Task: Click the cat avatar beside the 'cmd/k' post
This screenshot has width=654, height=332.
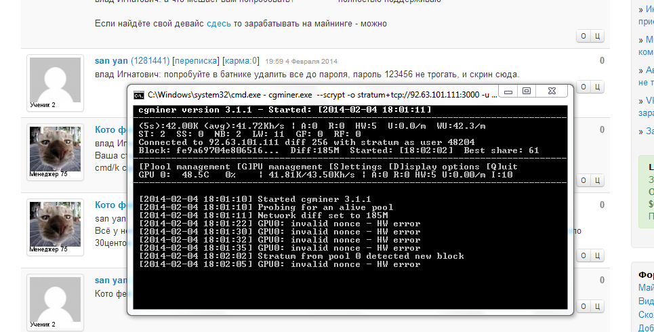Action: pos(55,149)
